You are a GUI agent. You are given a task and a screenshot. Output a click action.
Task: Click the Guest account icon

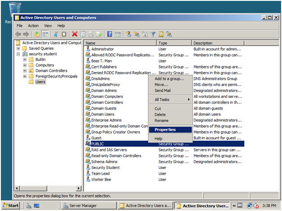pyautogui.click(x=88, y=138)
